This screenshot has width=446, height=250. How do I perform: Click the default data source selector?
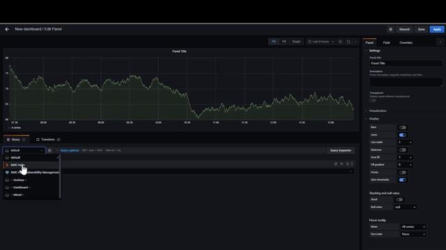[x=24, y=151]
